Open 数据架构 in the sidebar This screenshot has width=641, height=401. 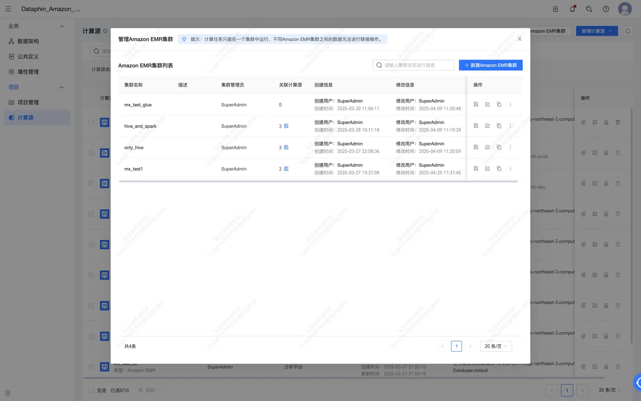point(37,41)
